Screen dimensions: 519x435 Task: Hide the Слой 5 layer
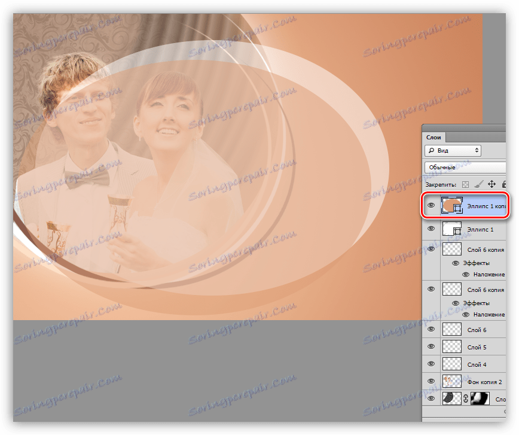(431, 346)
